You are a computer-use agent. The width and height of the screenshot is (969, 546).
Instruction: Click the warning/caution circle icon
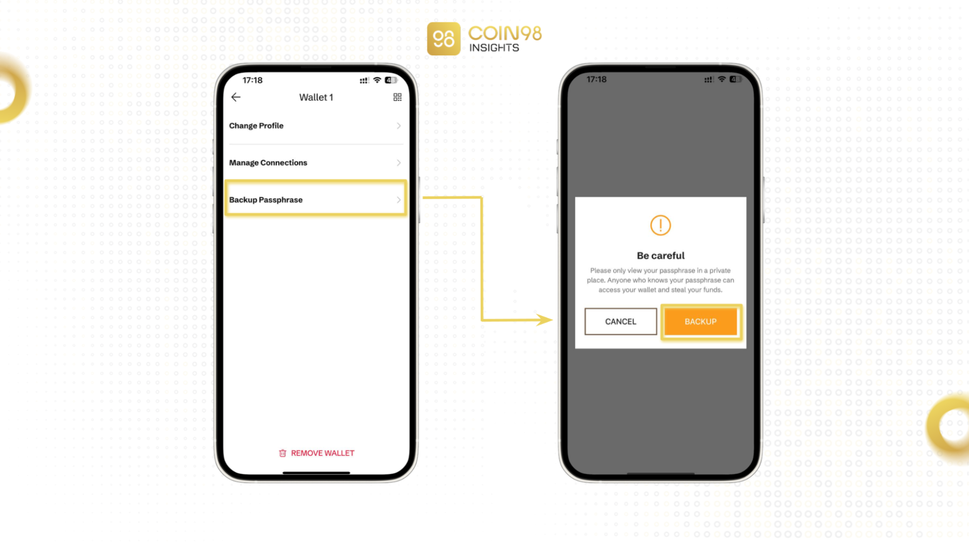(x=660, y=225)
